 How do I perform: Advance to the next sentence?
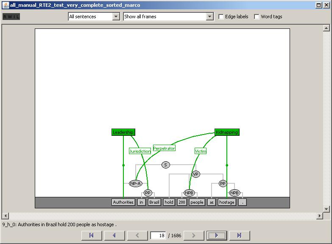point(217,236)
